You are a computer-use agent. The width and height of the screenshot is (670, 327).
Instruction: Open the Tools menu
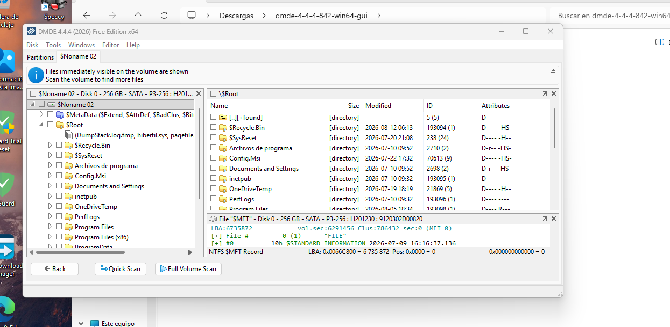[x=53, y=45]
